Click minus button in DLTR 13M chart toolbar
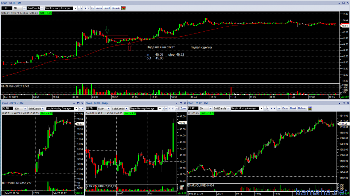Screen dimensions: 350x196 (x=80, y=108)
